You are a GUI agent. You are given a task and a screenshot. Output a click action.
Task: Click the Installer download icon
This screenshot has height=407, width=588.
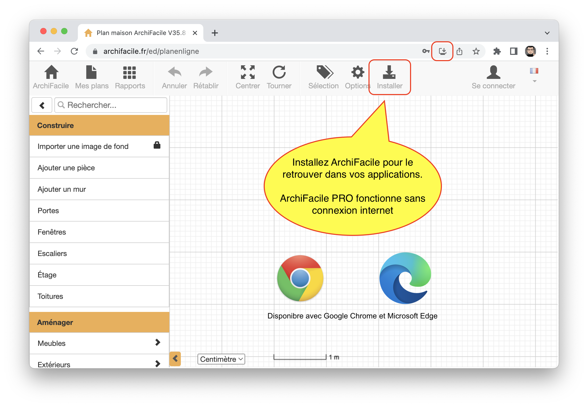pyautogui.click(x=389, y=72)
